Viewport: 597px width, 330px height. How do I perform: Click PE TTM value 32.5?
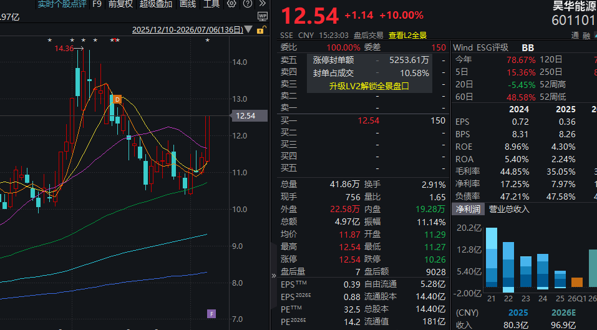352,309
